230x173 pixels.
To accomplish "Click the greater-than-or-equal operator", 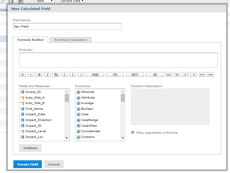I will click(202, 74).
